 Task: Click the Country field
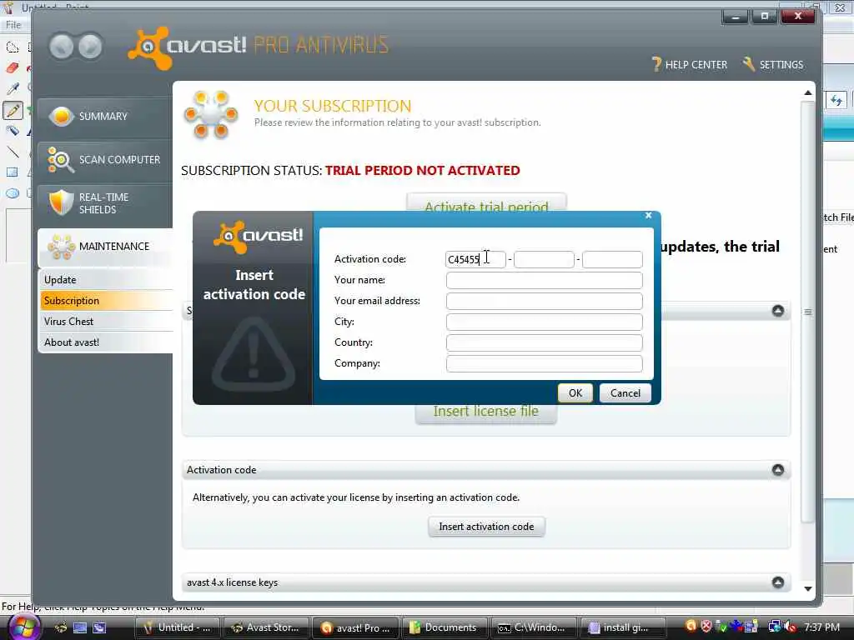click(544, 342)
